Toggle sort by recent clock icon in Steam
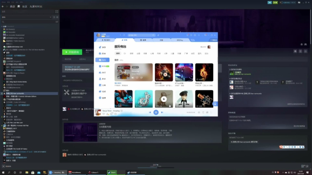This screenshot has height=175, width=312. click(x=54, y=17)
